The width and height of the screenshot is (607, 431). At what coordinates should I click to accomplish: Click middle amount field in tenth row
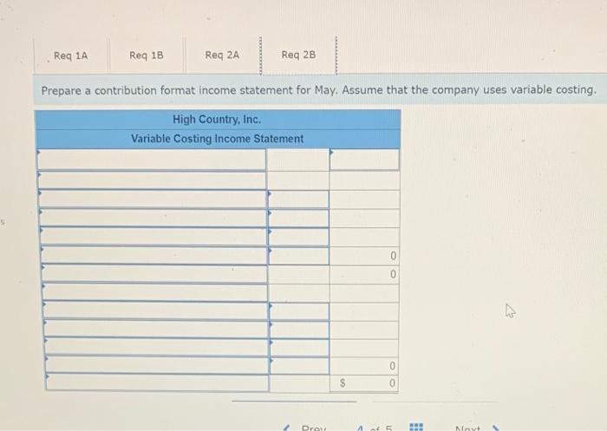click(x=300, y=330)
